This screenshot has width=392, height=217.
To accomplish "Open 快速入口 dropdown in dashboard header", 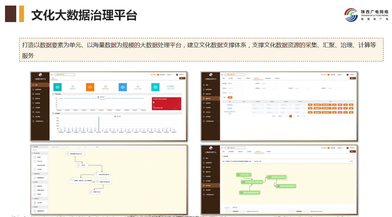I will coord(170,75).
